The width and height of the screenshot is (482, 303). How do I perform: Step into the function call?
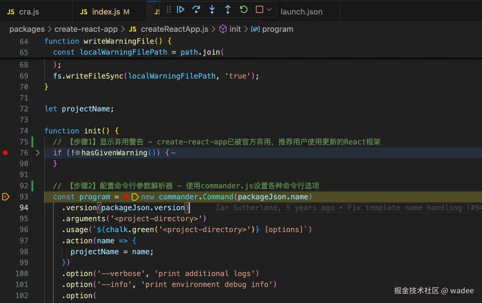pos(212,10)
